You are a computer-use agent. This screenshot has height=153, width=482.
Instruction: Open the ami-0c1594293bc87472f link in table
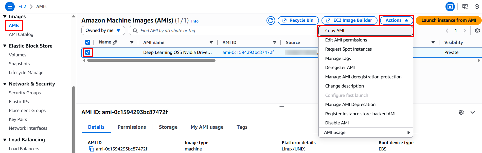248,52
